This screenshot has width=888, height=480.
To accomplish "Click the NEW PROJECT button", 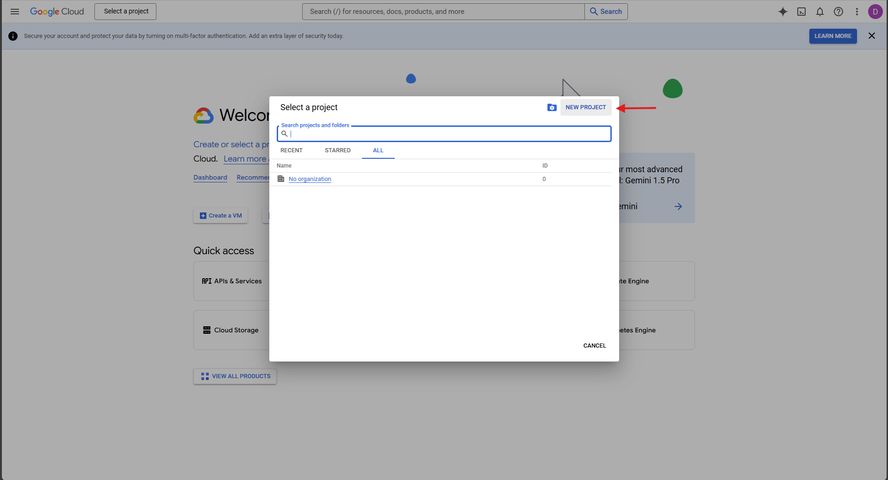I will pos(586,107).
